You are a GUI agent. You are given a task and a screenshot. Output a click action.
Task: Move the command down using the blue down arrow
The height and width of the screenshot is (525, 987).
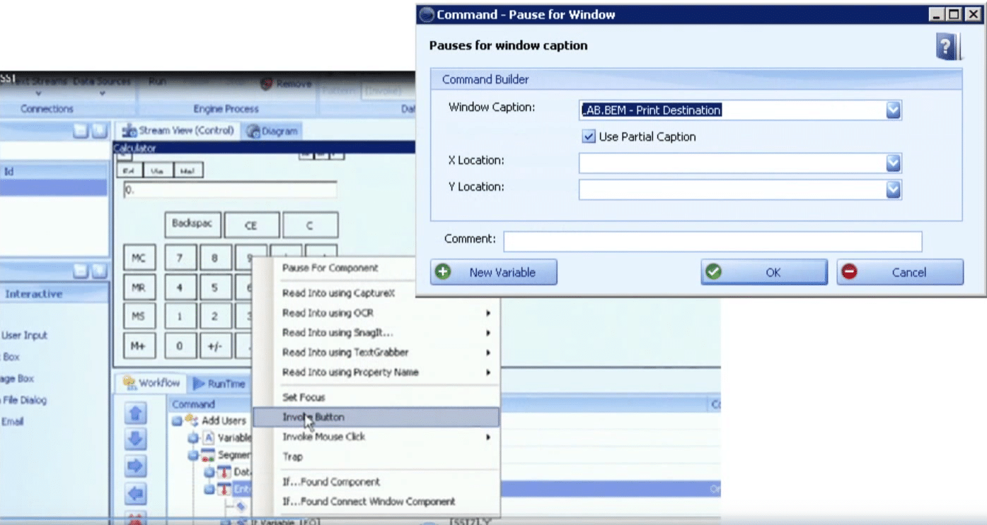click(135, 440)
